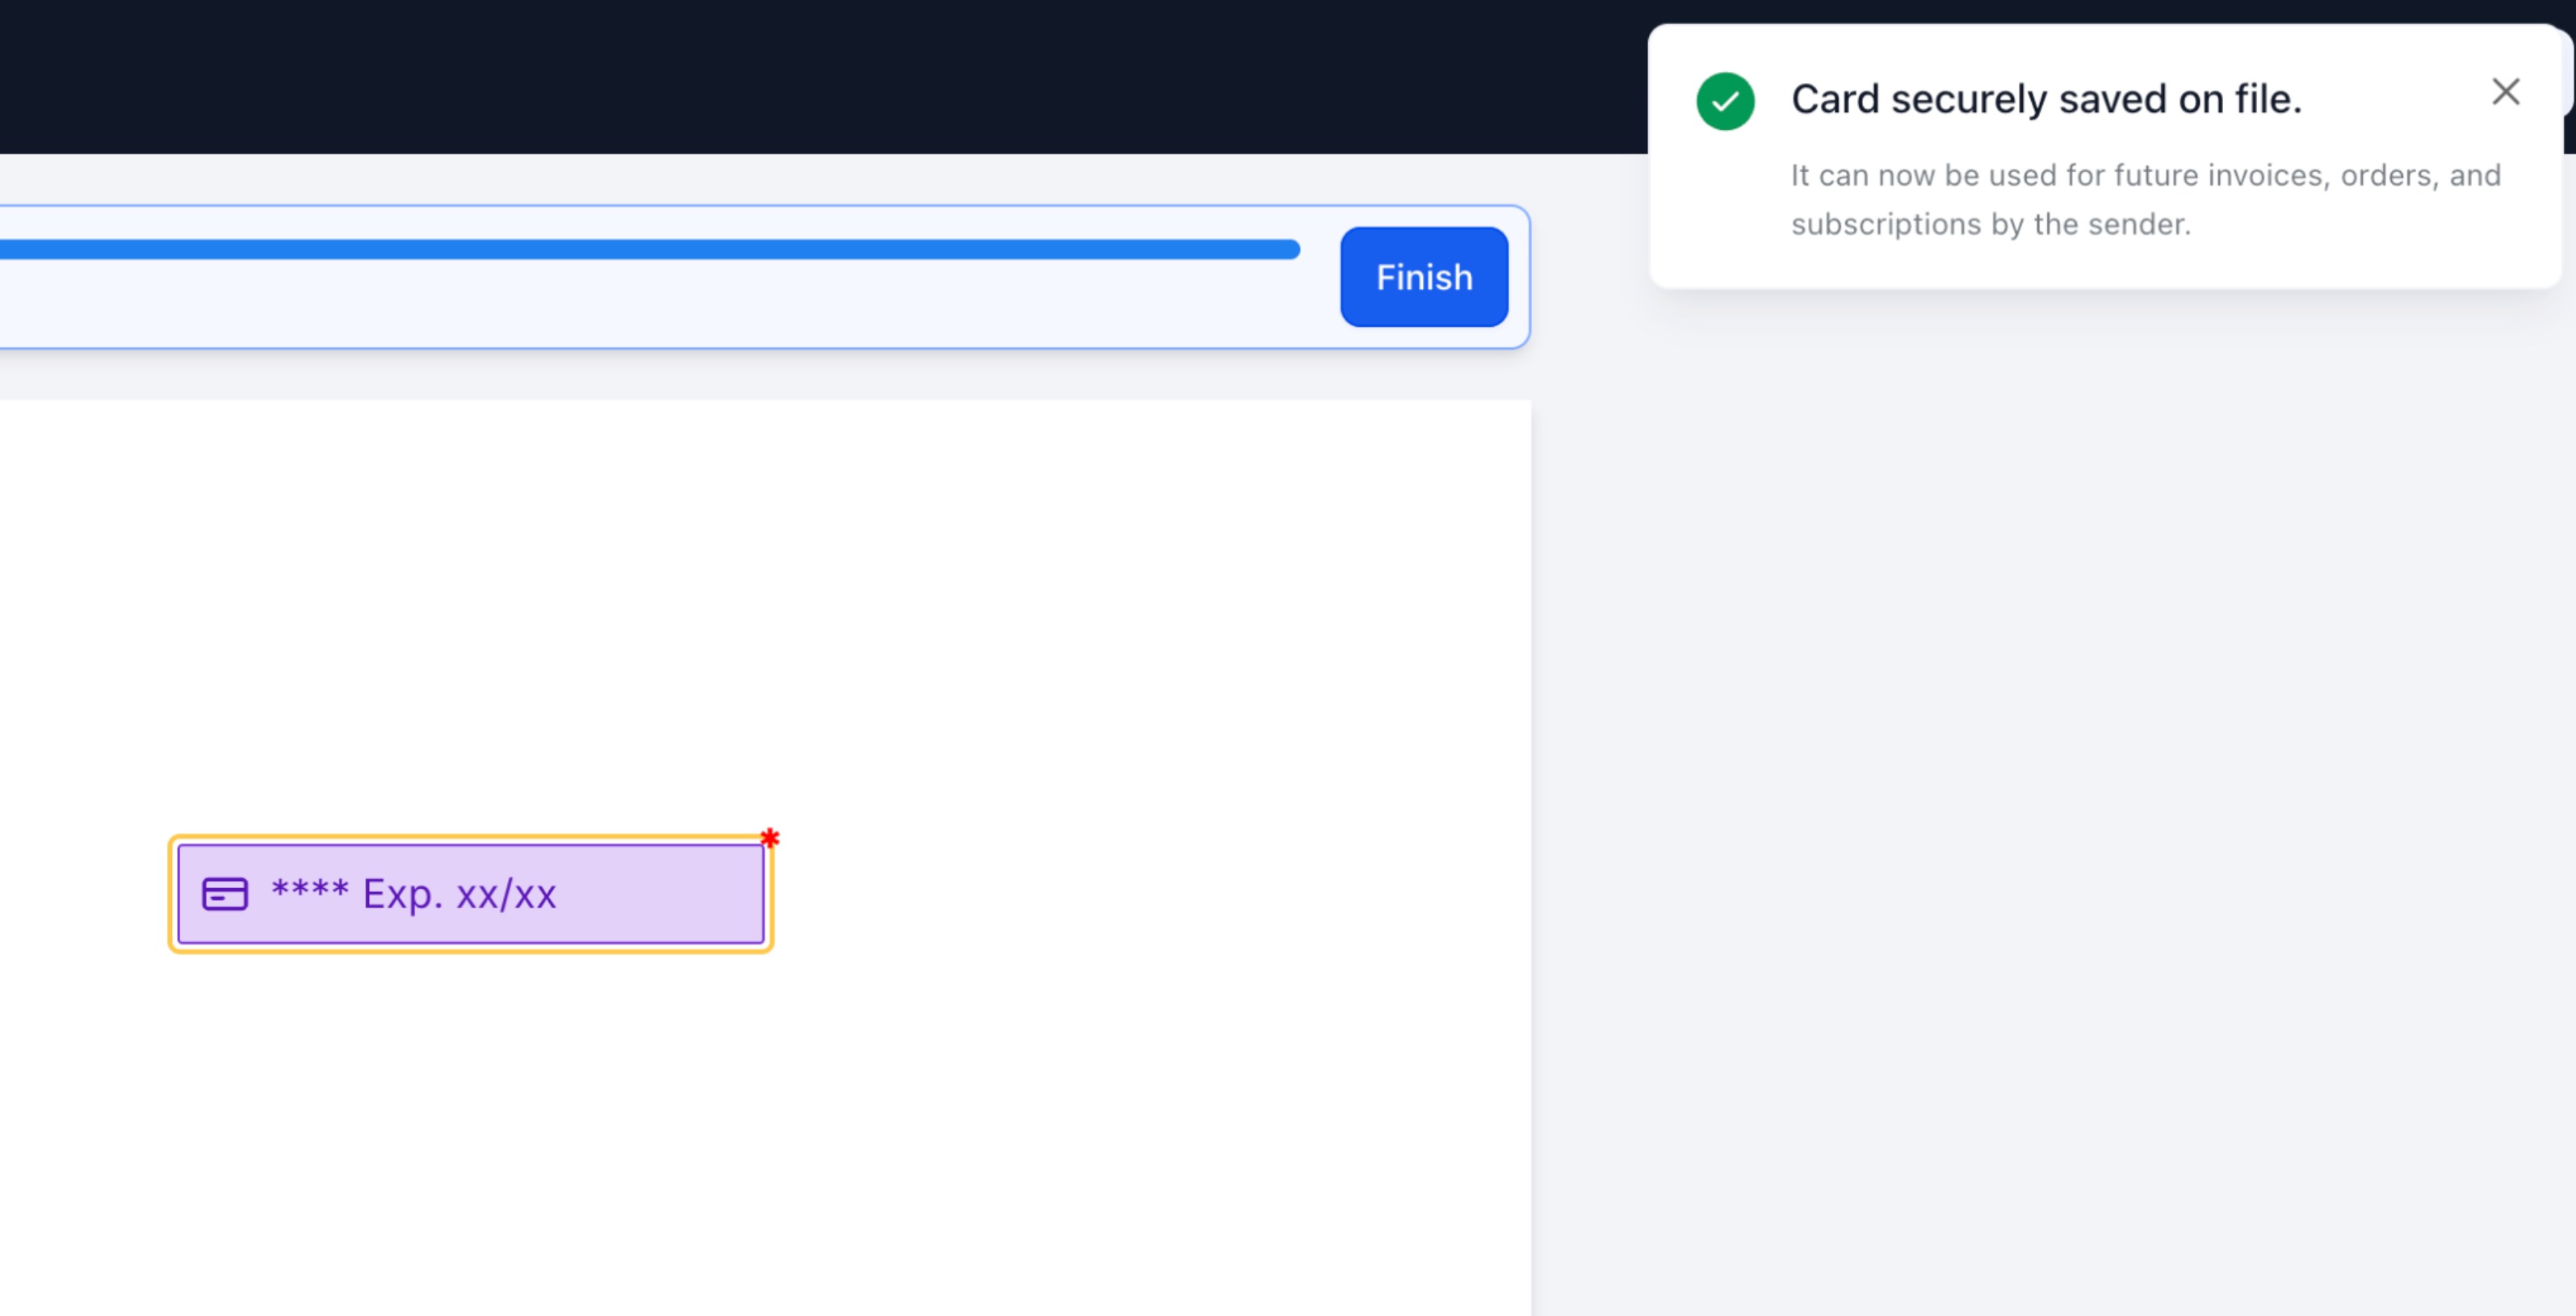Screen dimensions: 2576x1316
Task: Click the blank space right of "xx/xx"
Action: [660, 894]
